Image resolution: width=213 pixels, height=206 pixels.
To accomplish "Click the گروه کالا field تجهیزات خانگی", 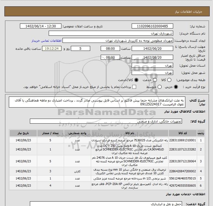I will pyautogui.click(x=106, y=121).
